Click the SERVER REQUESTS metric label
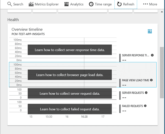Screen dimensions: 165x134 point(133,93)
